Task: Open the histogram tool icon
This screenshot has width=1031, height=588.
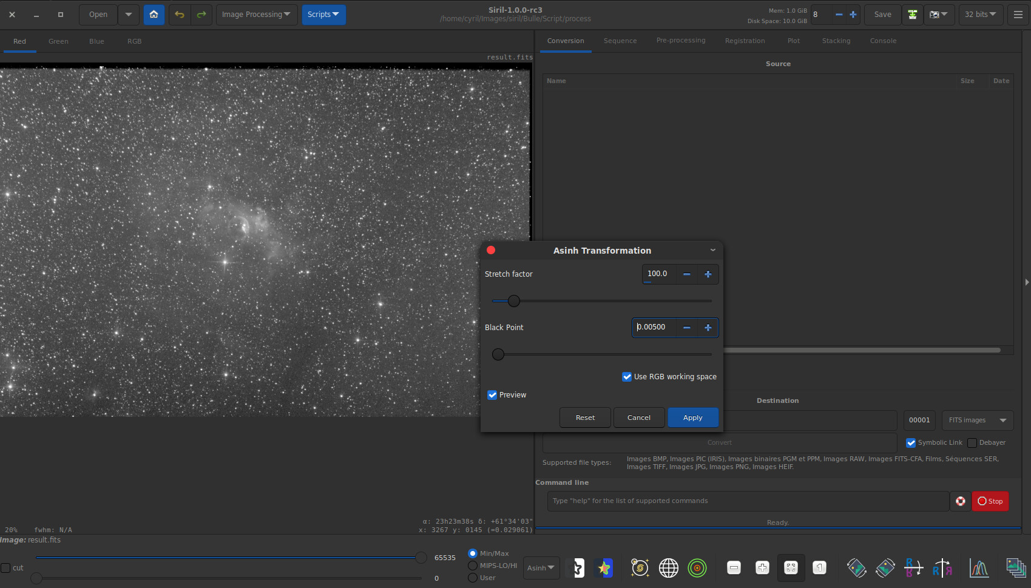Action: (x=978, y=568)
